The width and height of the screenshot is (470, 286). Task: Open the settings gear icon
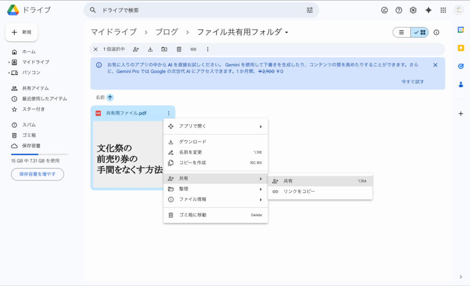tap(413, 10)
